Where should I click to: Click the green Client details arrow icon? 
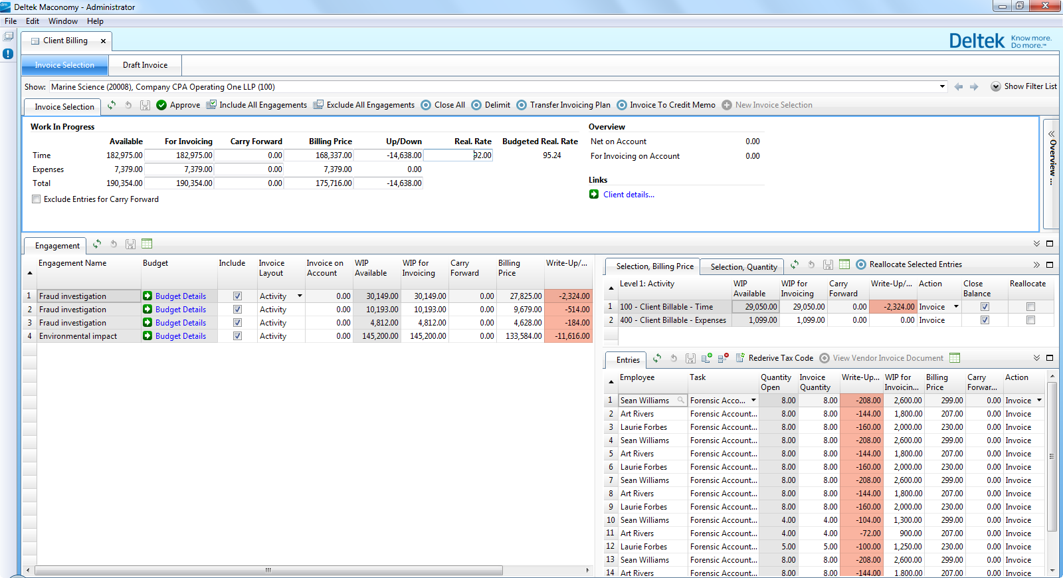pos(594,195)
